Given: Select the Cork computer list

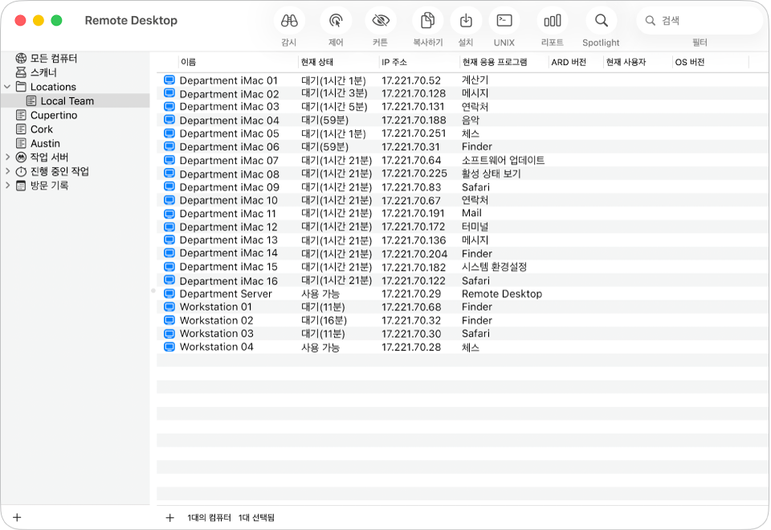Looking at the screenshot, I should click(41, 129).
